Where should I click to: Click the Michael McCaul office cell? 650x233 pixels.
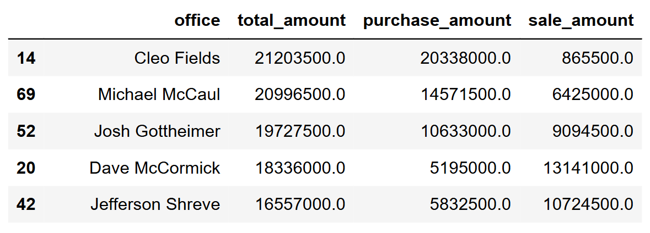point(159,95)
